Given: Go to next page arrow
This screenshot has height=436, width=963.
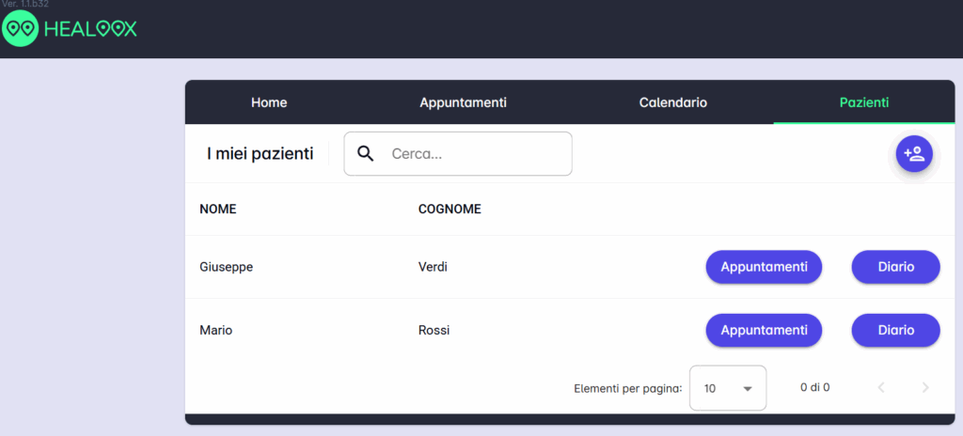Looking at the screenshot, I should (925, 387).
